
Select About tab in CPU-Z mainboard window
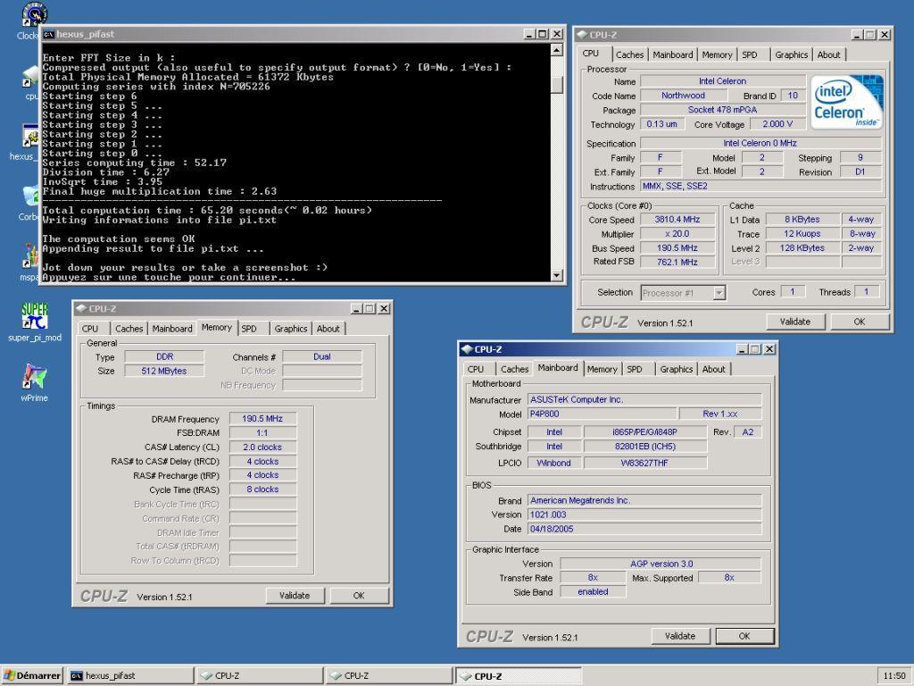[713, 369]
